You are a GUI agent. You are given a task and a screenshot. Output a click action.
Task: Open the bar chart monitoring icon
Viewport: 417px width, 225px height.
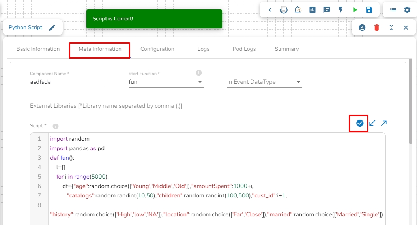coord(312,10)
